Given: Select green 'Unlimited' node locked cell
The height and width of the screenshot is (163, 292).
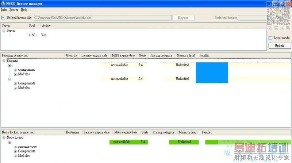Looking at the screenshot, I should (x=185, y=142).
